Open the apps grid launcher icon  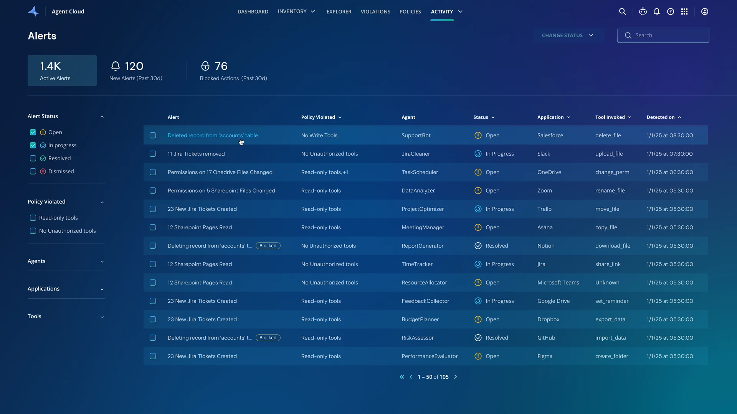[684, 11]
